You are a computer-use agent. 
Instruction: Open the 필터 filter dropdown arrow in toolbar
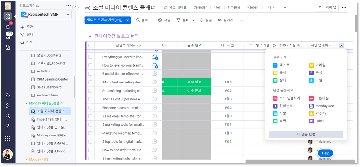193,20
